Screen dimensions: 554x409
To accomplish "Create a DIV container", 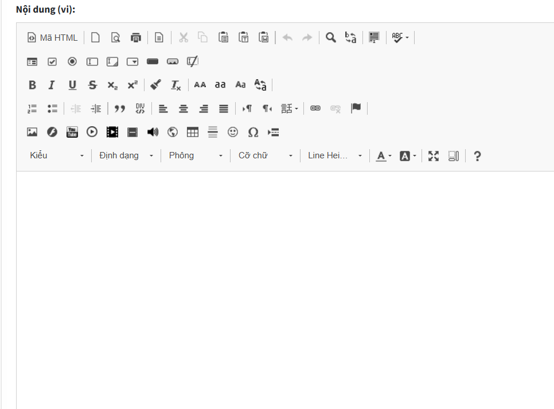I will [x=140, y=108].
